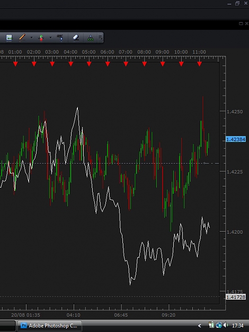Click the 04:10 bottom axis label

click(73, 315)
